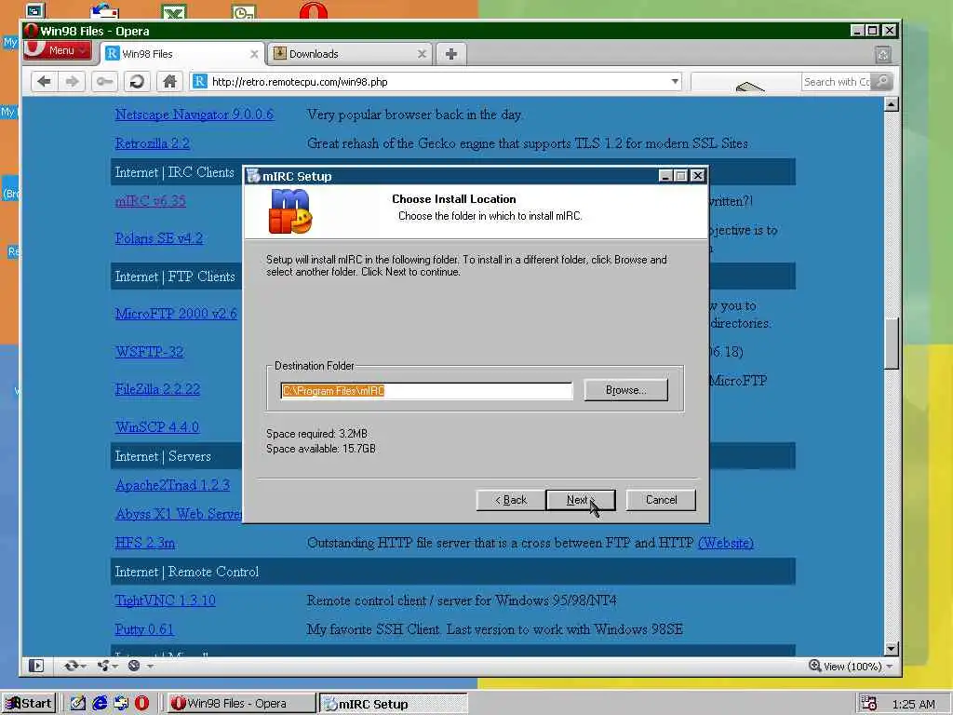Minimize the Opera window
This screenshot has height=715, width=953.
coord(857,31)
